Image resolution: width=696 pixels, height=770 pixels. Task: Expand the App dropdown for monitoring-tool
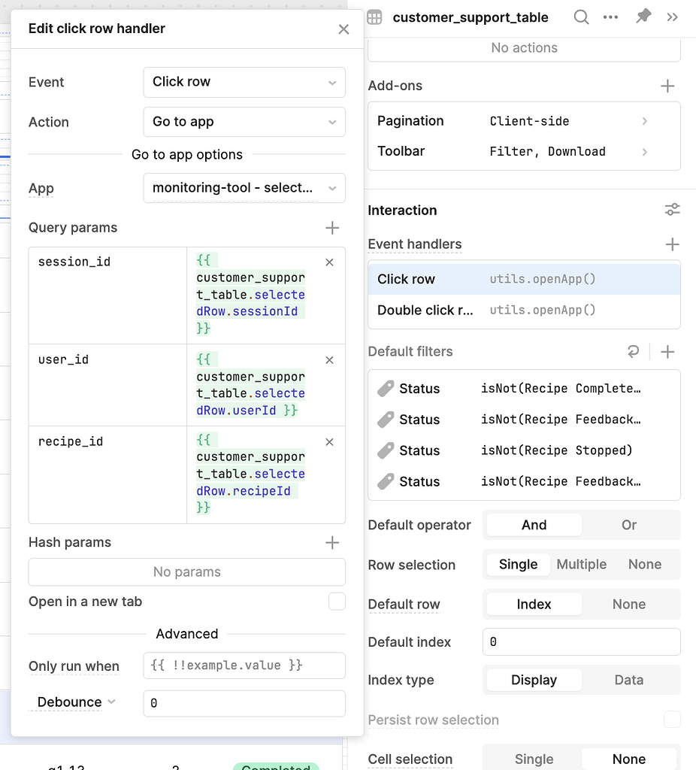[244, 188]
